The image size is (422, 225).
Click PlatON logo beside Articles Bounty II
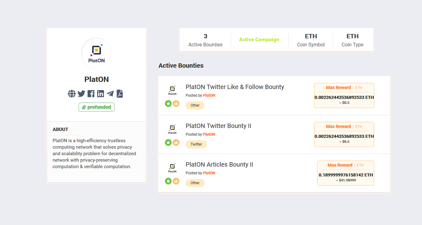tap(172, 168)
